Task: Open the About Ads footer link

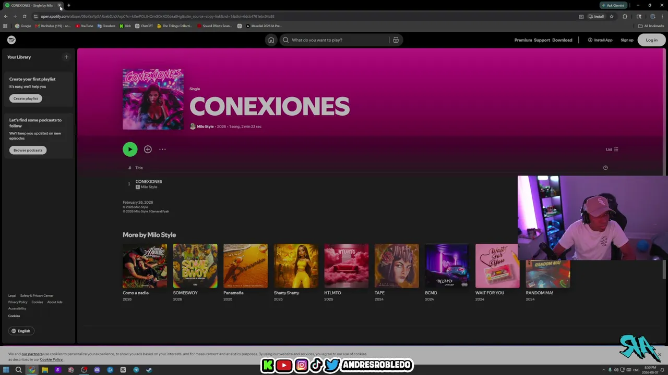Action: point(55,302)
